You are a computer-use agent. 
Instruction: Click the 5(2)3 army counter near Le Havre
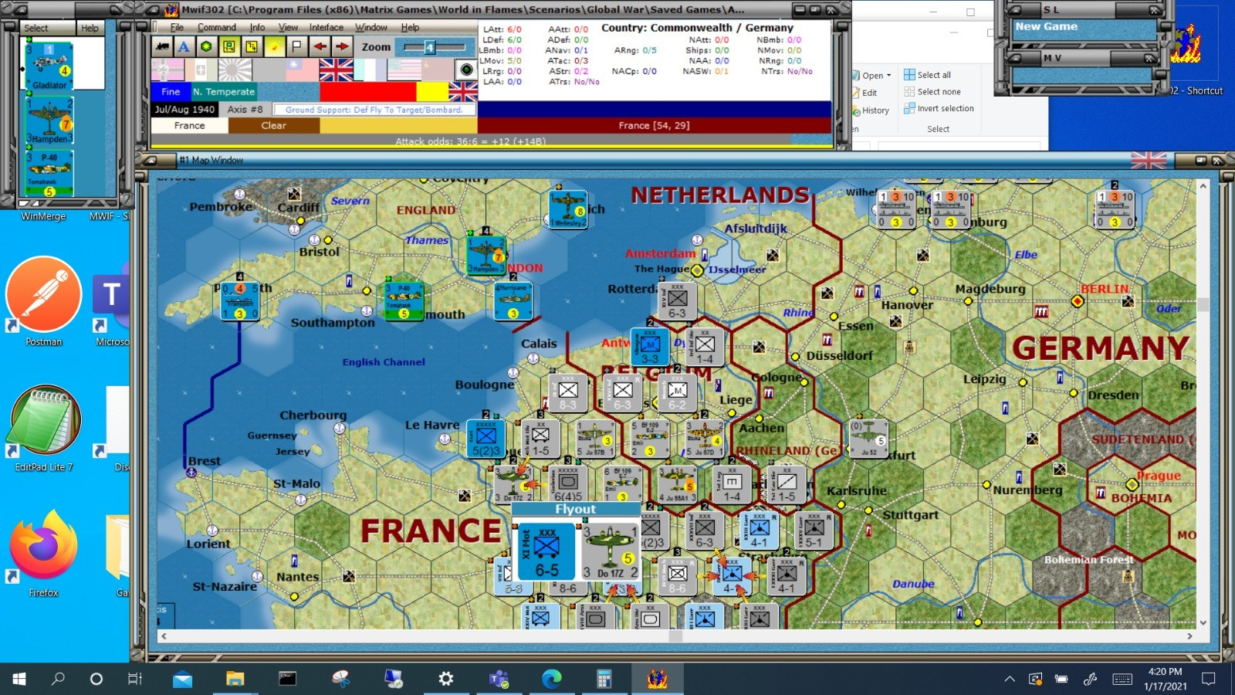(486, 439)
